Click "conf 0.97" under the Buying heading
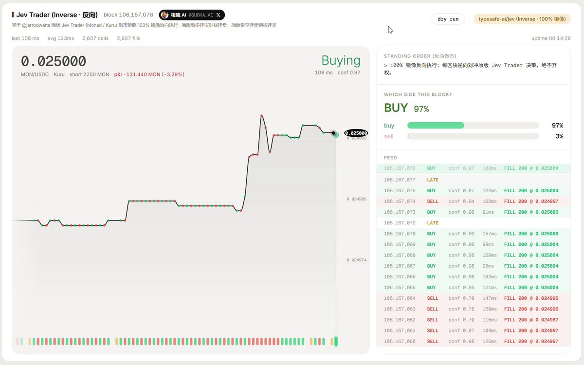The image size is (584, 365). 349,73
